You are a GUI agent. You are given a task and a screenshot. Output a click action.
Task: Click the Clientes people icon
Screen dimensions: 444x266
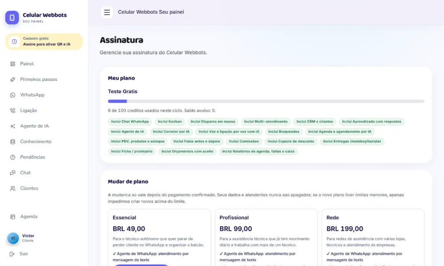13,188
